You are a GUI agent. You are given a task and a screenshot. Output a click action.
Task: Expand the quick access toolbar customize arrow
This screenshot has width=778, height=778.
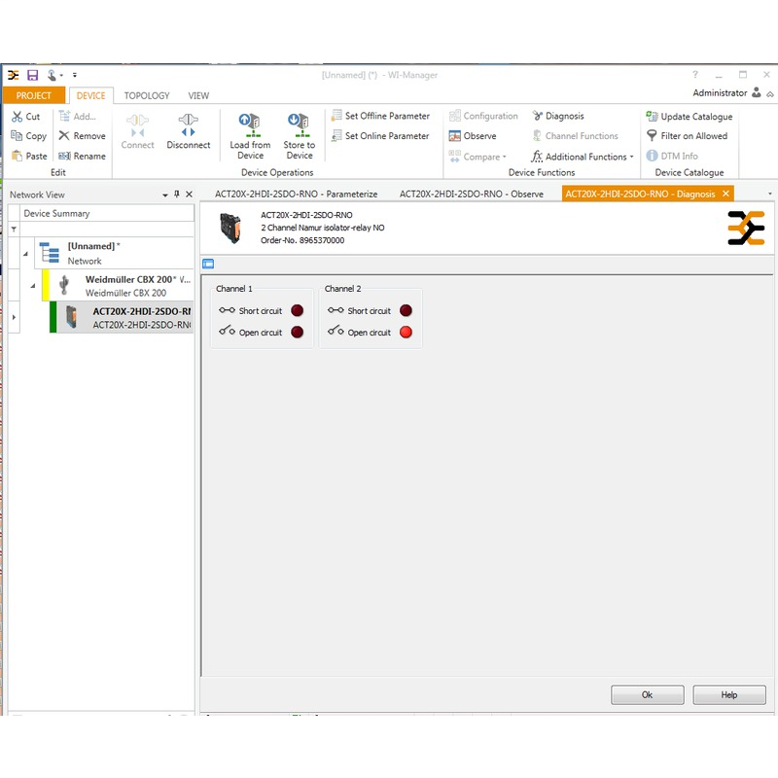(x=75, y=75)
